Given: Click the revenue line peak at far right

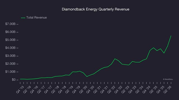Looking at the screenshot, I should click(x=171, y=36).
